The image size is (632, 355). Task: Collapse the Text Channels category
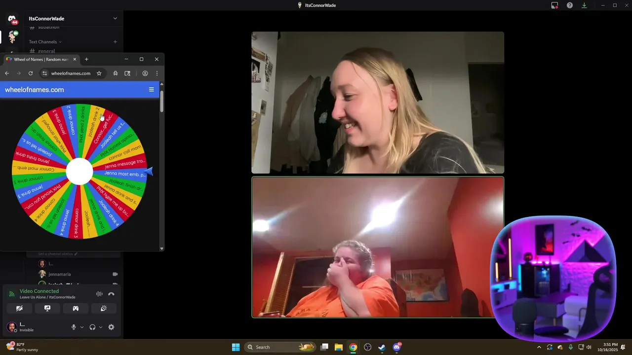coord(45,42)
